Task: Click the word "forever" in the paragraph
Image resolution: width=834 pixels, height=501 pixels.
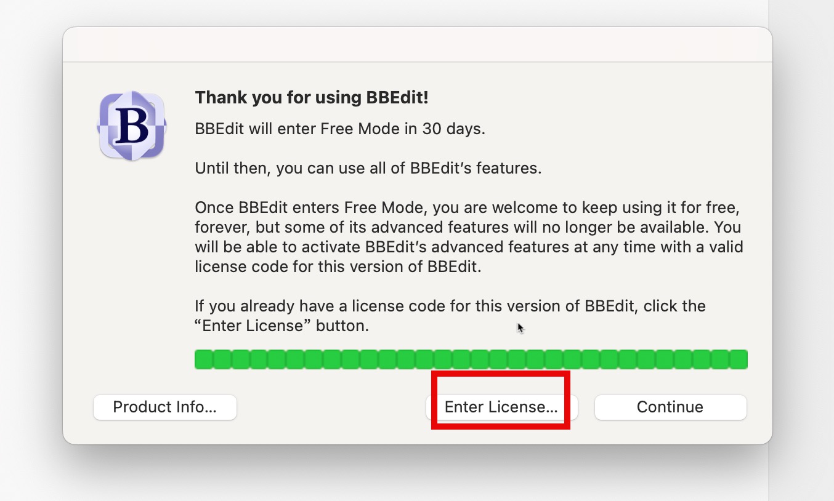Action: [221, 227]
